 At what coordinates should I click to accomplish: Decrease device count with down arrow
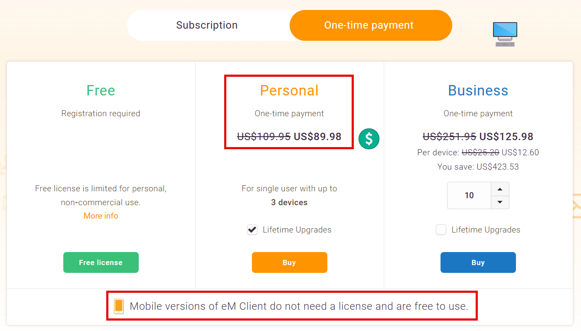500,202
